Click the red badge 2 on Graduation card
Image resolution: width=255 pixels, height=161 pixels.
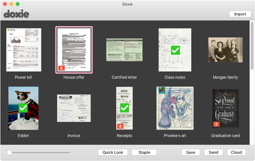pos(216,124)
